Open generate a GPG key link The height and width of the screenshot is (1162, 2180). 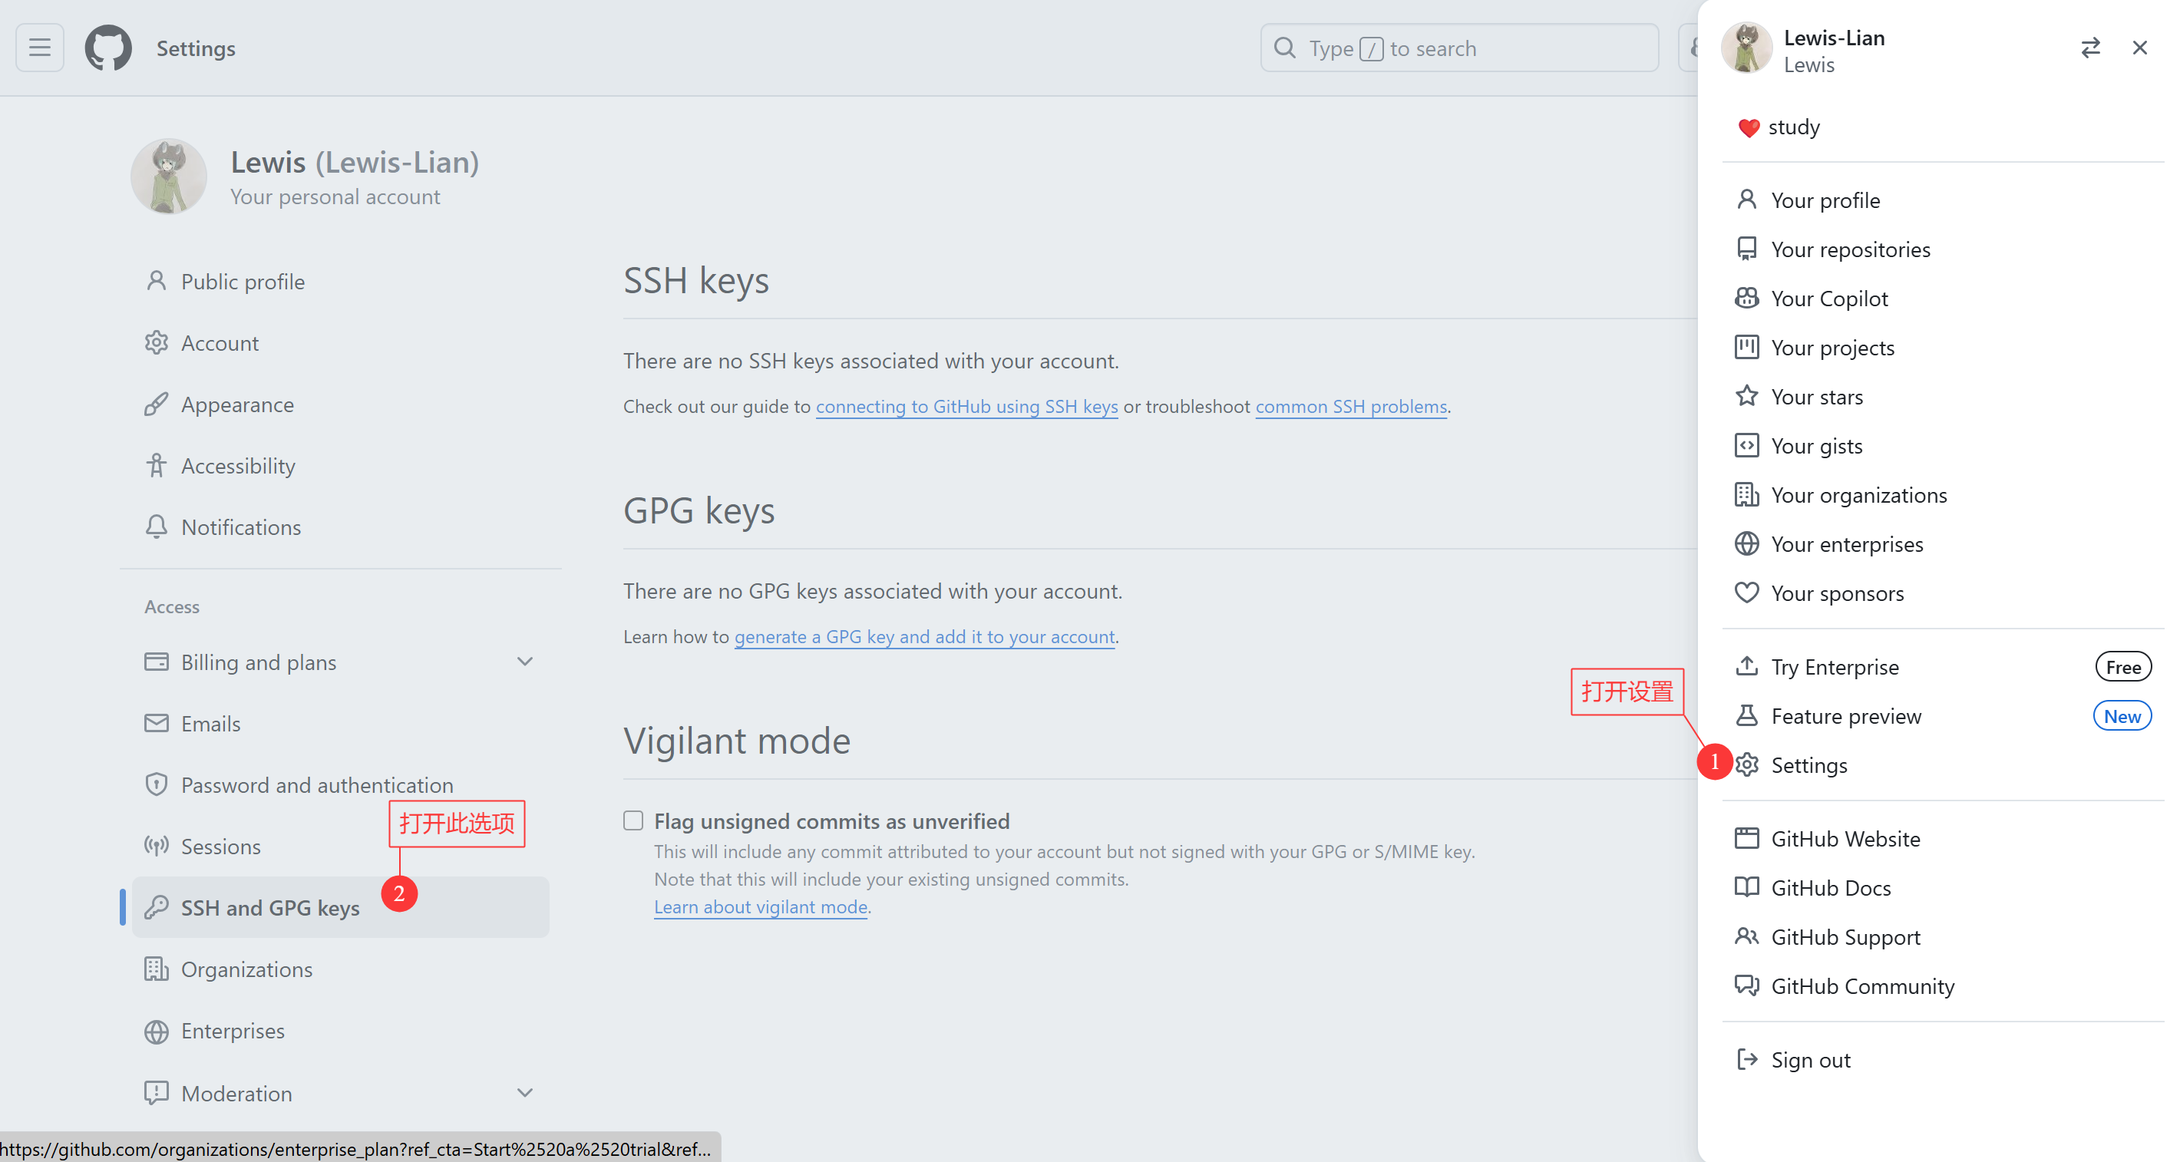tap(924, 636)
